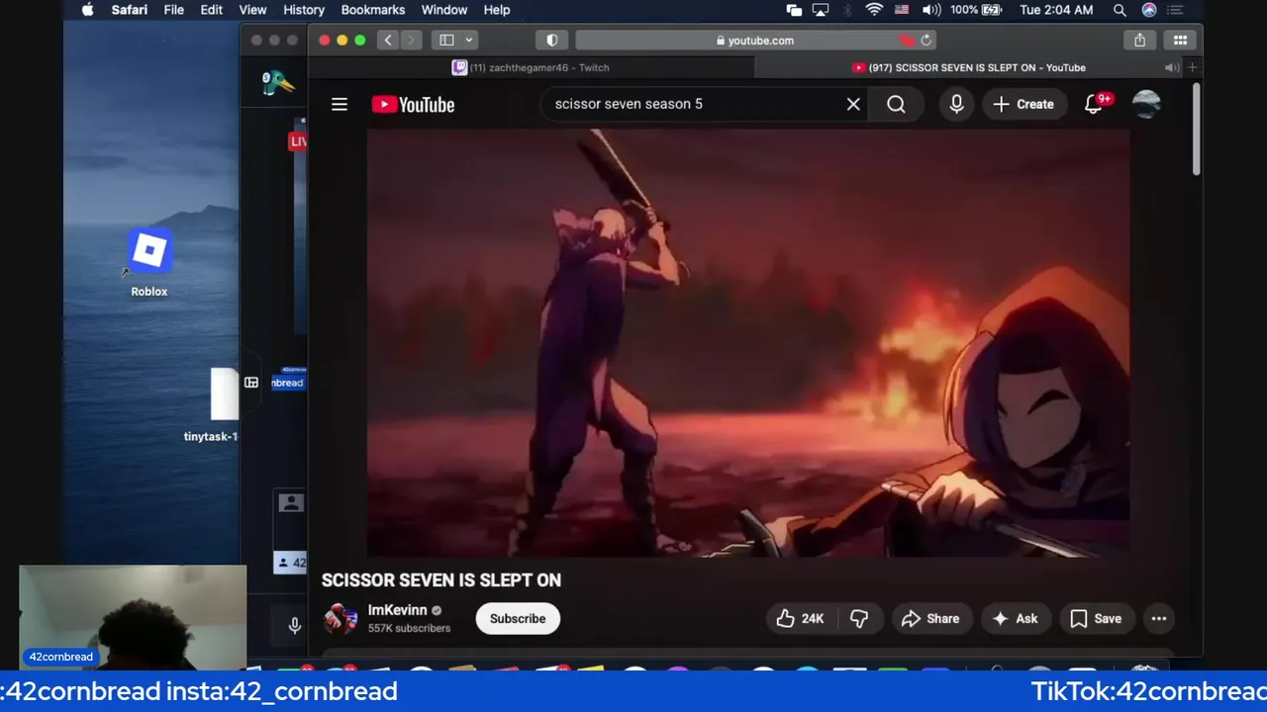The image size is (1267, 712).
Task: Open the Window menu
Action: tap(444, 10)
